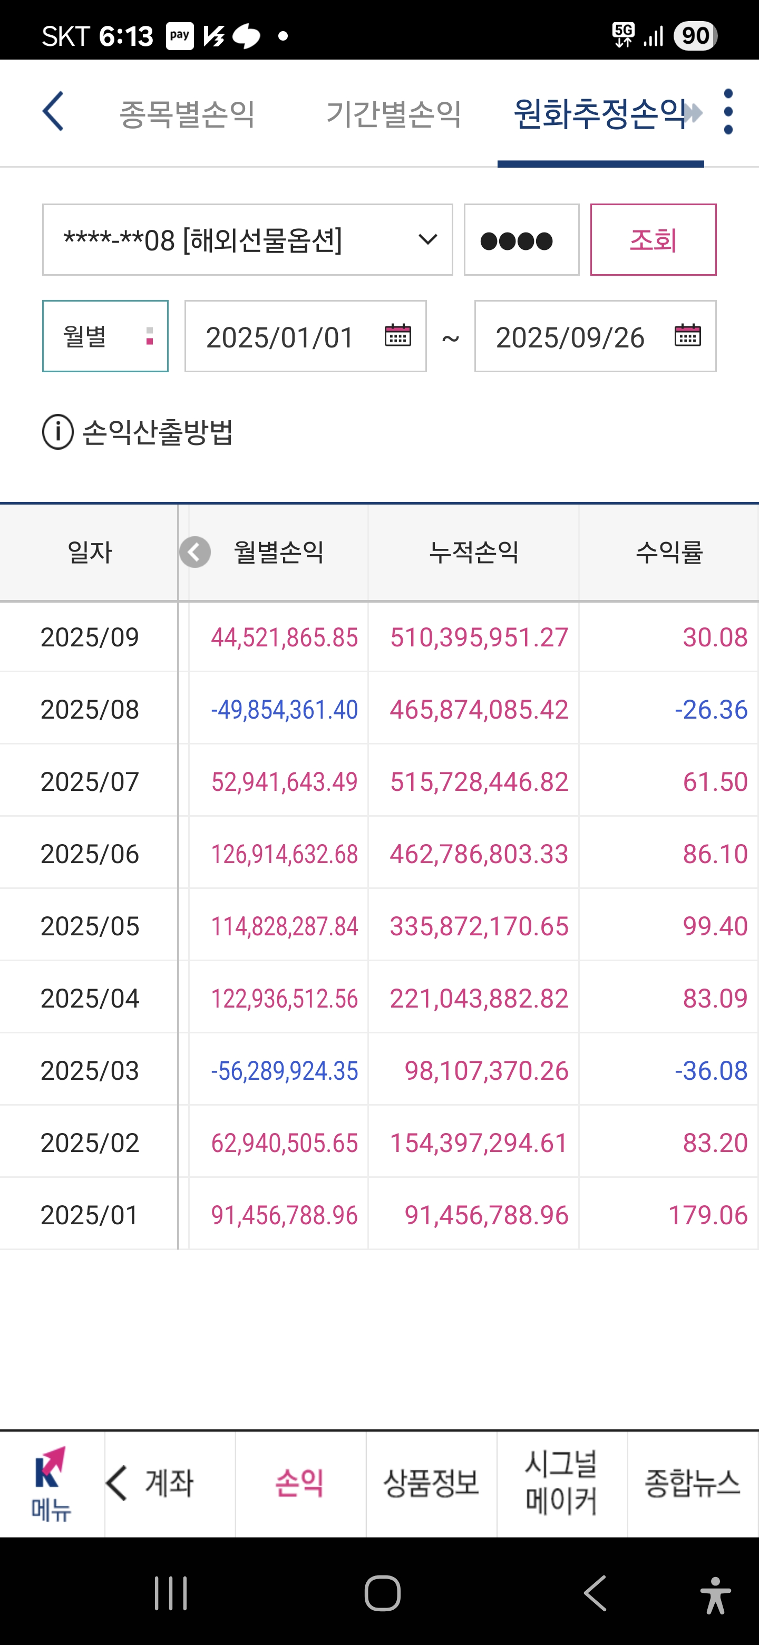This screenshot has height=1645, width=759.
Task: Open the start date calendar picker icon
Action: tap(397, 336)
